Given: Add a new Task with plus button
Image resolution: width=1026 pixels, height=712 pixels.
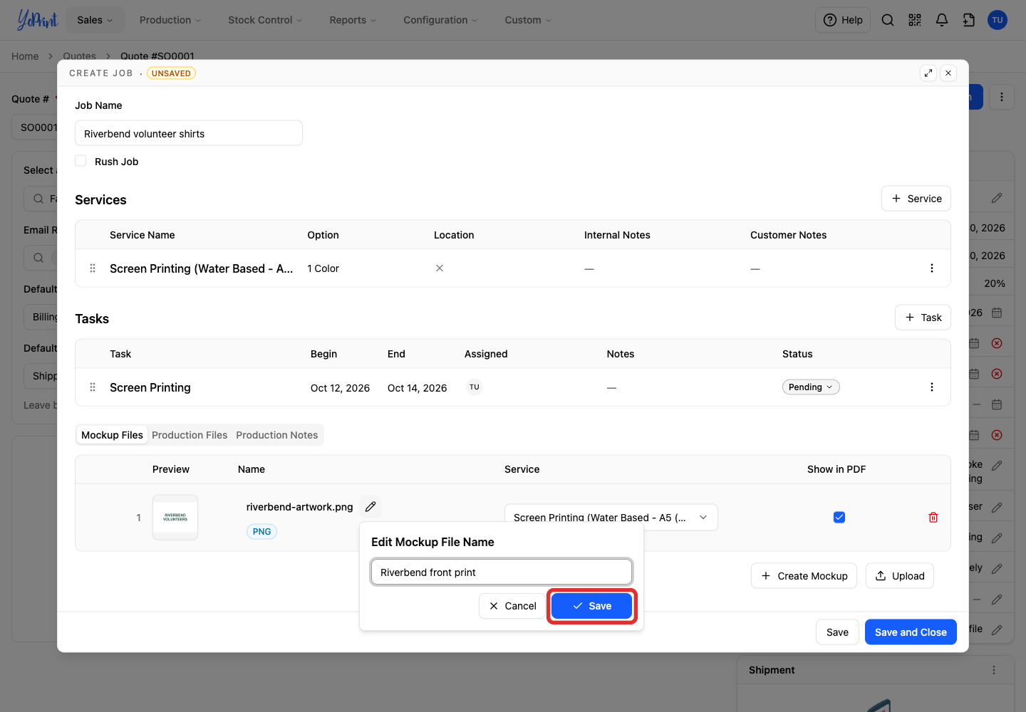Looking at the screenshot, I should point(923,318).
